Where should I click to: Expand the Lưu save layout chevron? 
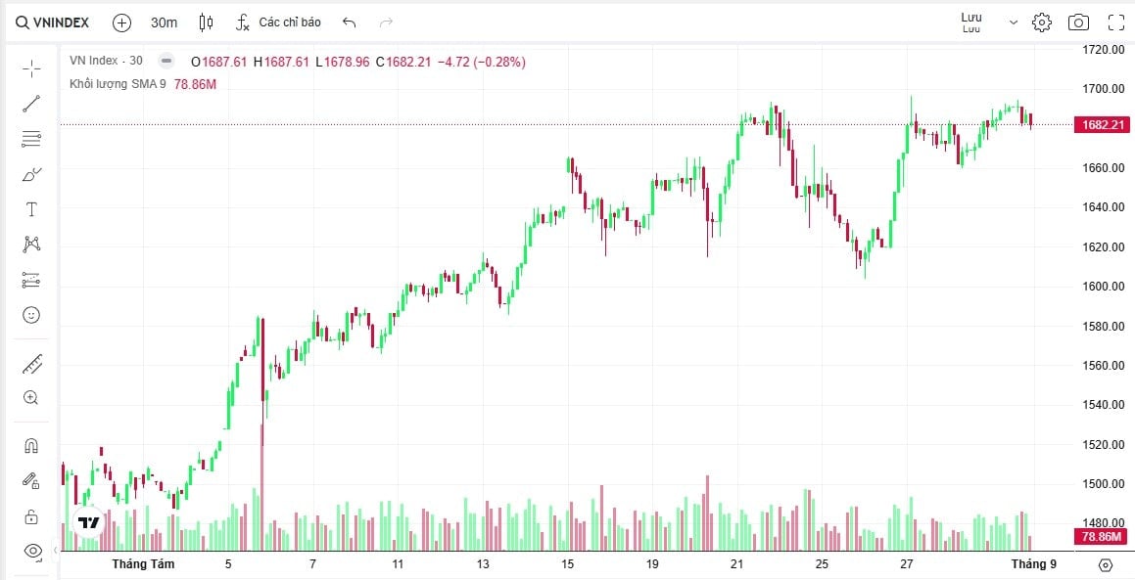[x=1014, y=22]
